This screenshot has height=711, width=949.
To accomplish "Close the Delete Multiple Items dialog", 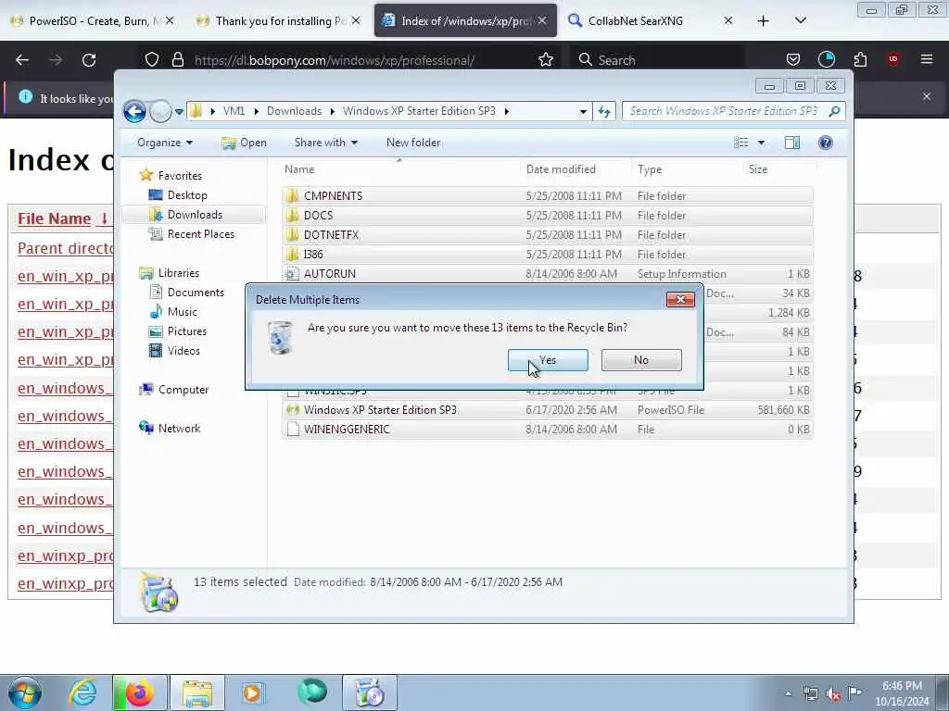I will pos(679,299).
